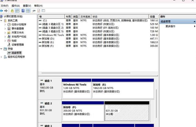The height and width of the screenshot is (127, 196).
Task: Open 设备管理器 in the tree
Action: [18, 45]
